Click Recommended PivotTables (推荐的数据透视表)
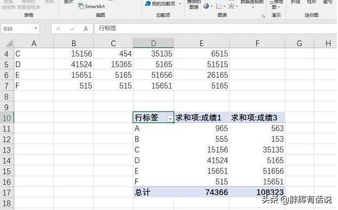Viewport: 338px width, 210px height. [x=29, y=4]
